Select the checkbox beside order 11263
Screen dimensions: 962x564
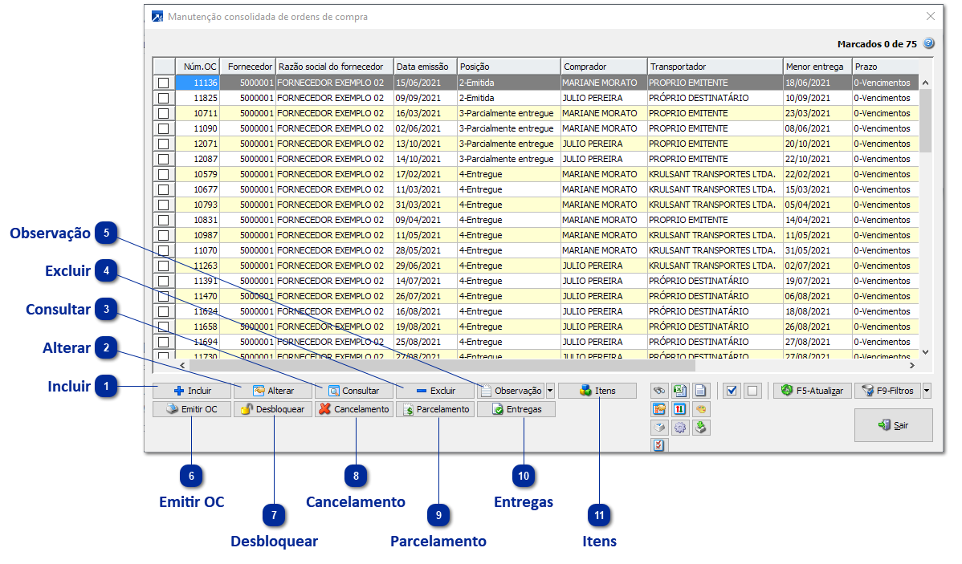tap(164, 266)
